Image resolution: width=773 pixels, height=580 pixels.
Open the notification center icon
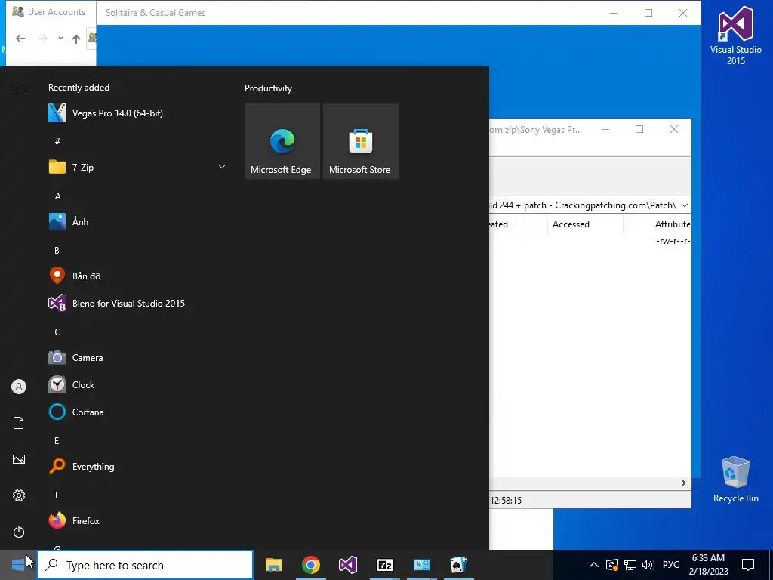click(x=748, y=565)
